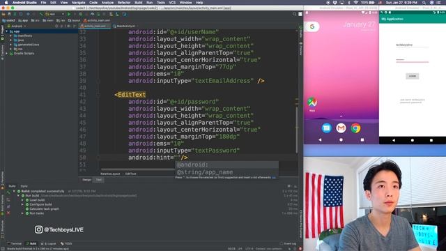Tap Recents square on right emulator
The height and width of the screenshot is (251, 446).
[431, 140]
